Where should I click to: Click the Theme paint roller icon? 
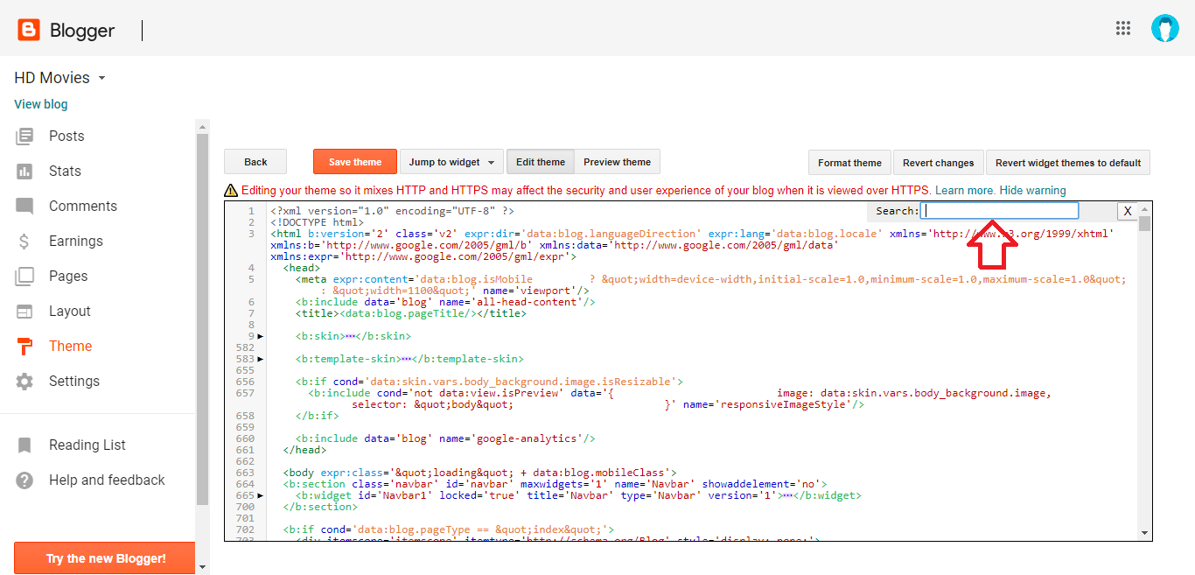pyautogui.click(x=24, y=347)
